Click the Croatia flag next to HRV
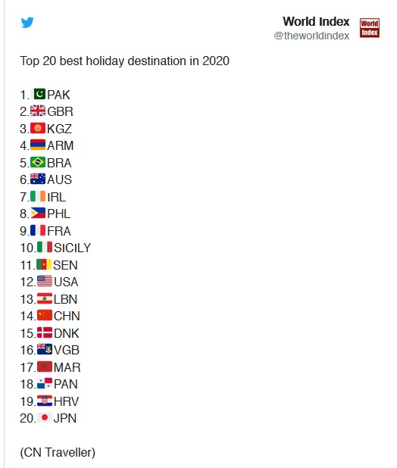This screenshot has height=468, width=397. (45, 401)
